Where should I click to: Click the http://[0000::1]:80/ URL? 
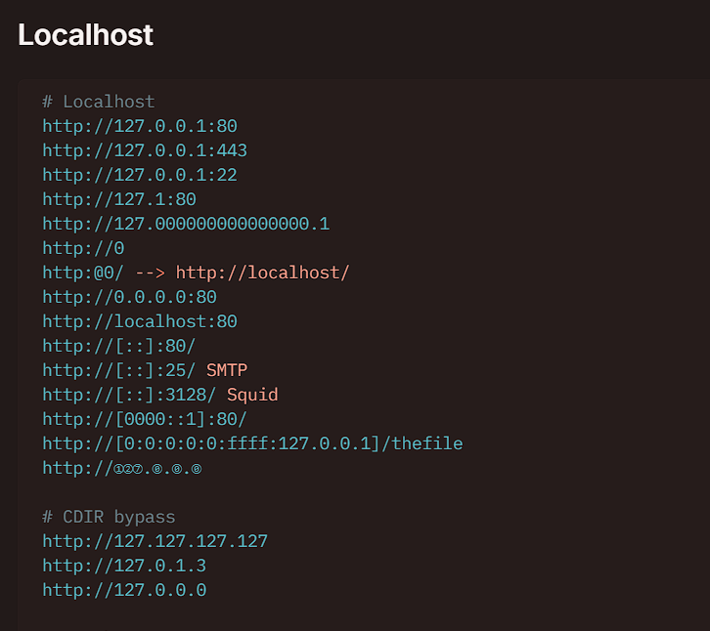click(x=144, y=419)
